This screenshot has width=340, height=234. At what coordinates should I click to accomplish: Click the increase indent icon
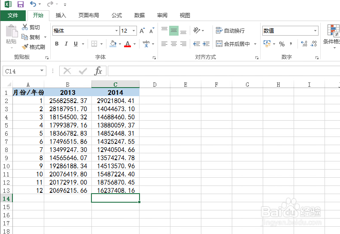point(206,44)
